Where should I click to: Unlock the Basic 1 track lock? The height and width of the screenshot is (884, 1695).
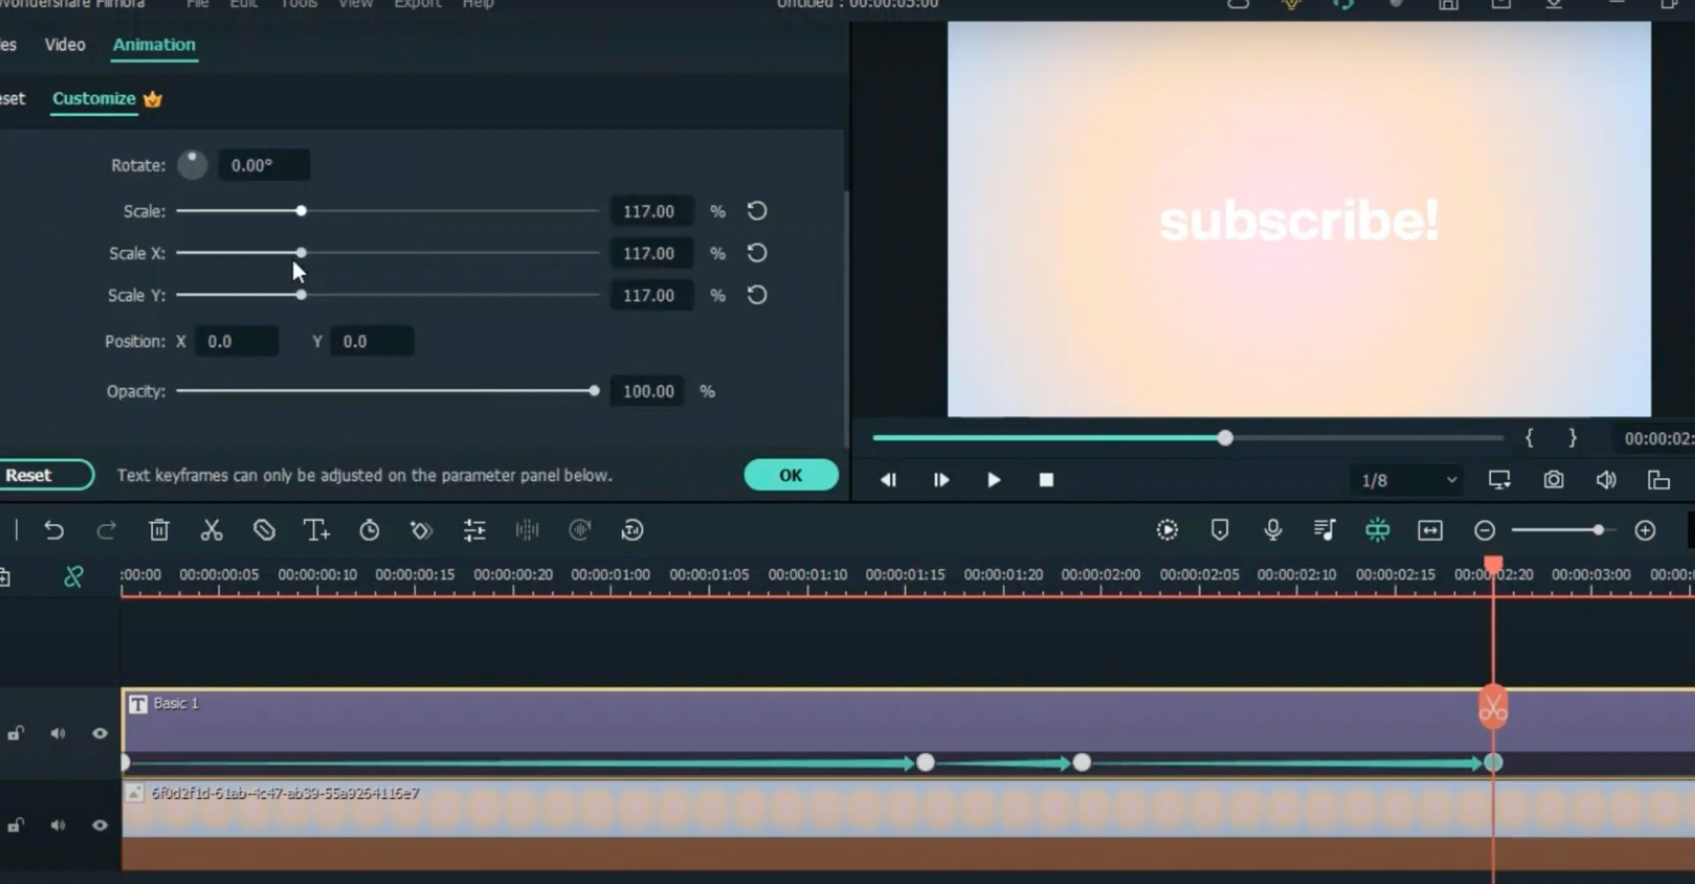coord(15,733)
